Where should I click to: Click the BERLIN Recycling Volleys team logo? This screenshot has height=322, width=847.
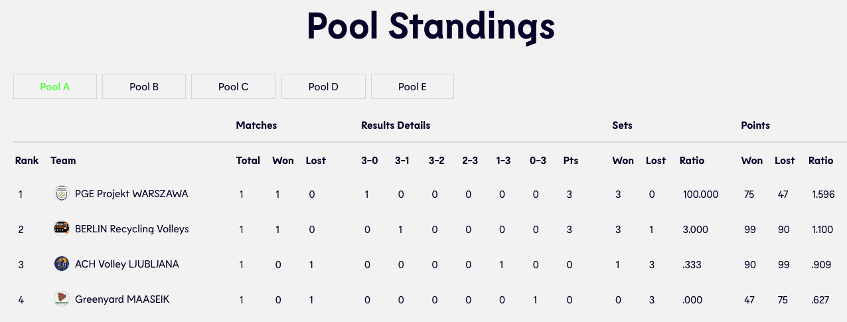(x=61, y=229)
